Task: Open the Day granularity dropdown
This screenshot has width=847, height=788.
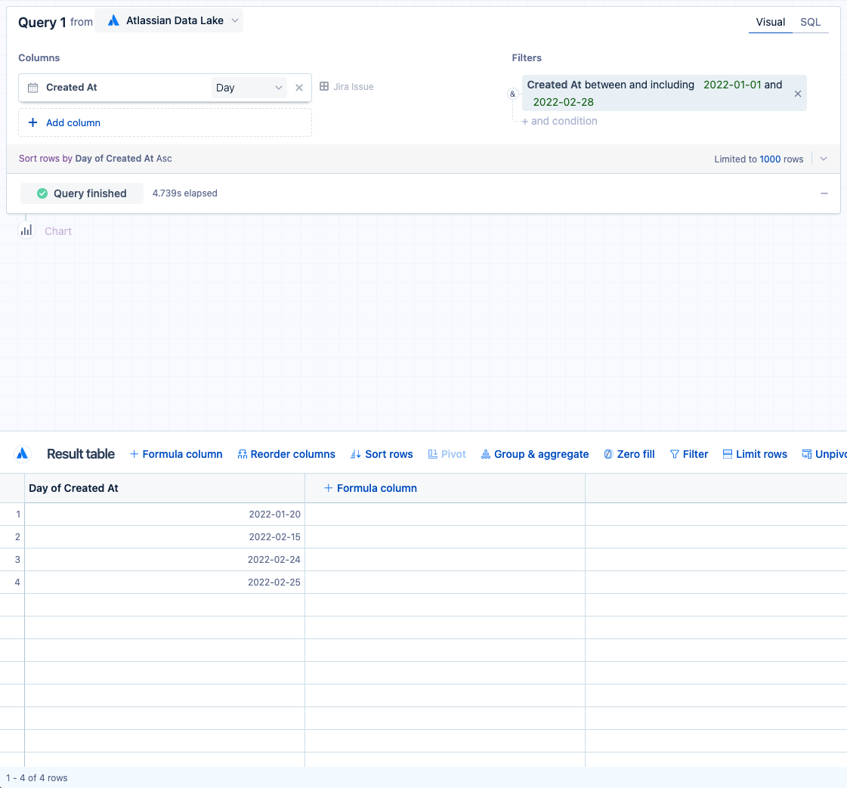Action: point(249,88)
